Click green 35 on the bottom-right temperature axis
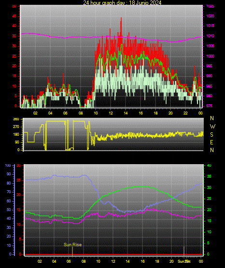This screenshot has width=225, height=268. [x=209, y=177]
